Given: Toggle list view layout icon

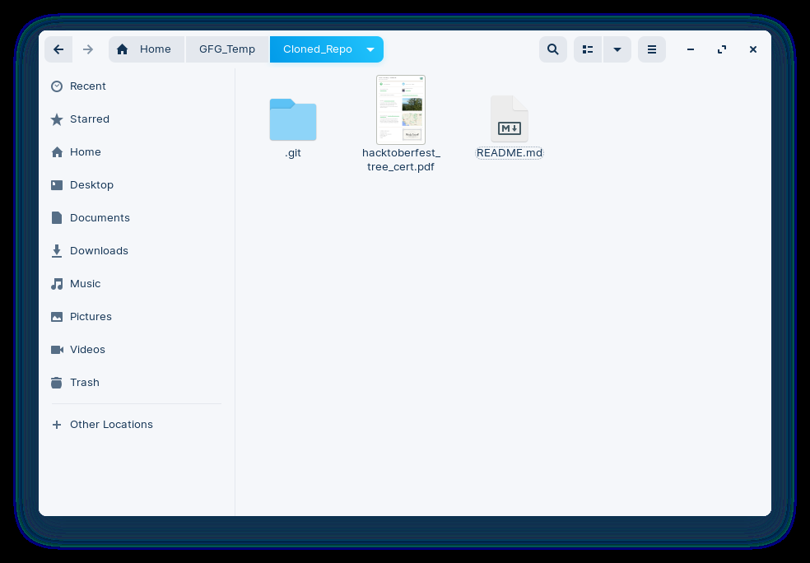Looking at the screenshot, I should tap(588, 49).
